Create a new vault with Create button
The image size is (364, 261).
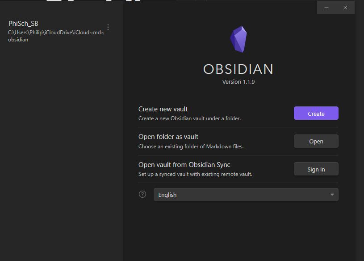click(x=316, y=113)
